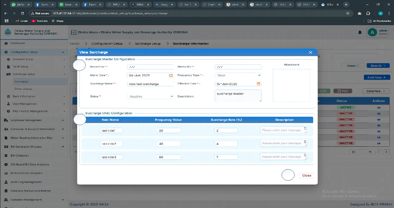Export the table with the PDF button
This screenshot has width=394, height=208.
point(343,91)
